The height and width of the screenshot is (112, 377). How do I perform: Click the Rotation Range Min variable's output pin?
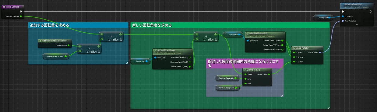pos(236,78)
